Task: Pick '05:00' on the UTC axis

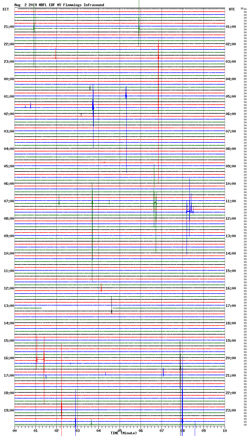Action: 231,97
